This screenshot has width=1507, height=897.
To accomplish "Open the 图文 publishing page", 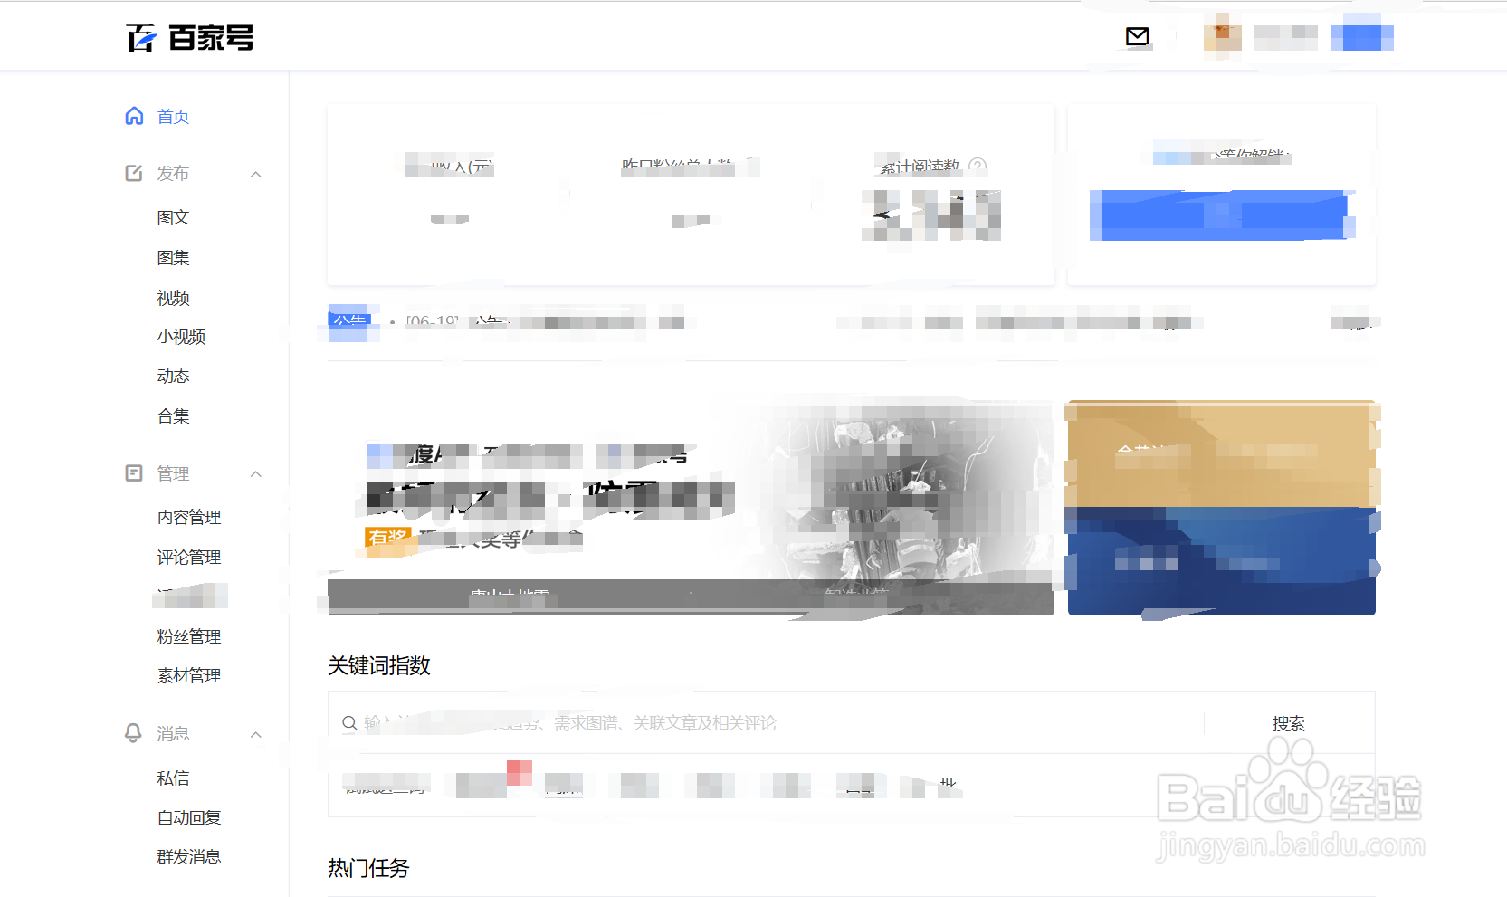I will click(x=173, y=217).
